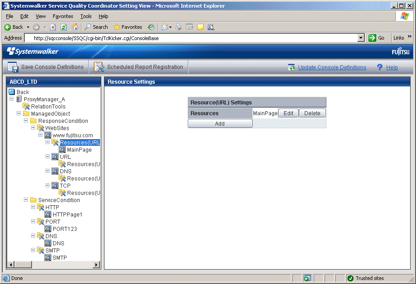416x284 pixels.
Task: Select the SMTP folder tree item
Action: [x=53, y=250]
